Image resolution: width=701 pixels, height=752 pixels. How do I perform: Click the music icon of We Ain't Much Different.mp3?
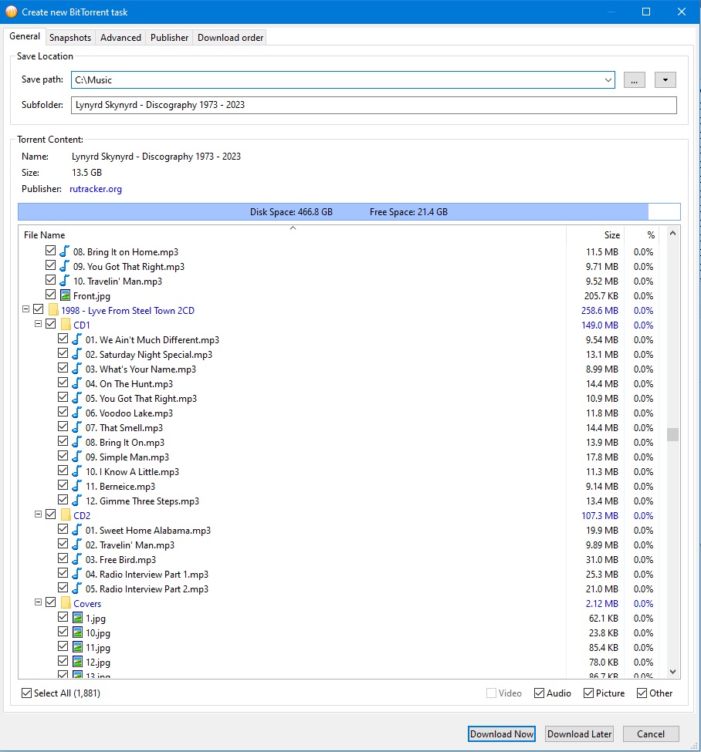[77, 339]
